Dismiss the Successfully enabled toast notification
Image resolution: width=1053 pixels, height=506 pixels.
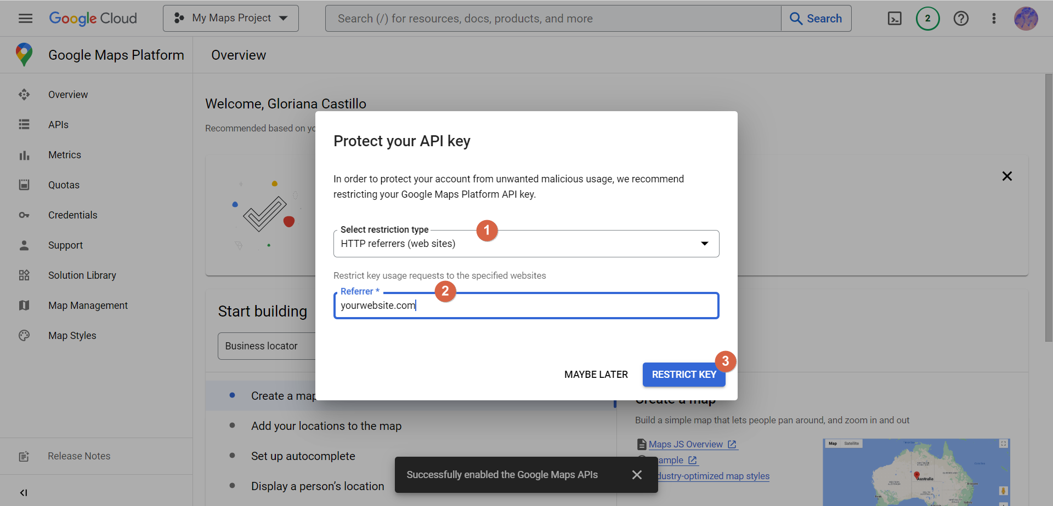click(637, 475)
